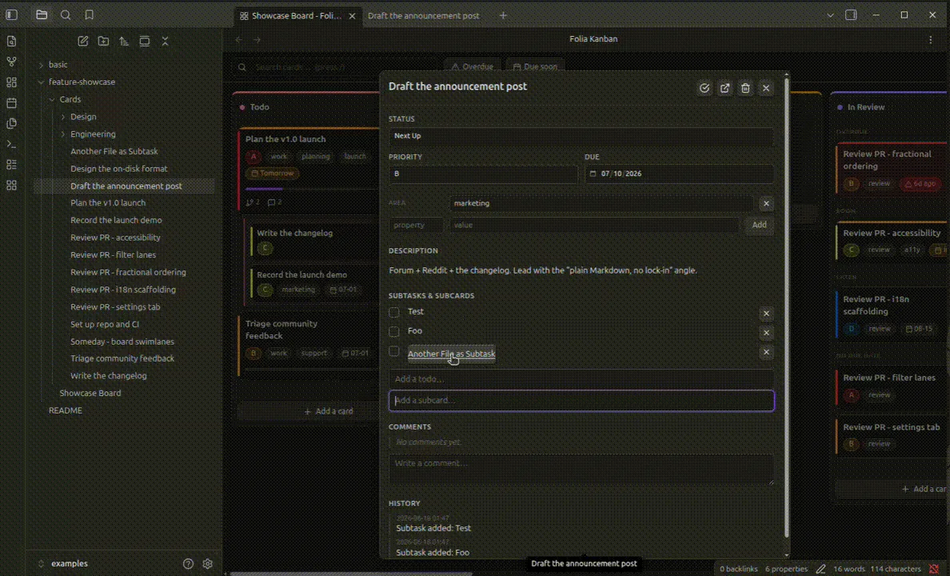Open the tab list dropdown arrow
Viewport: 950px width, 576px height.
(x=830, y=15)
